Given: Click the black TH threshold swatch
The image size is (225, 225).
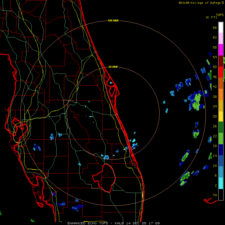Looking at the screenshot, I should [221, 194].
